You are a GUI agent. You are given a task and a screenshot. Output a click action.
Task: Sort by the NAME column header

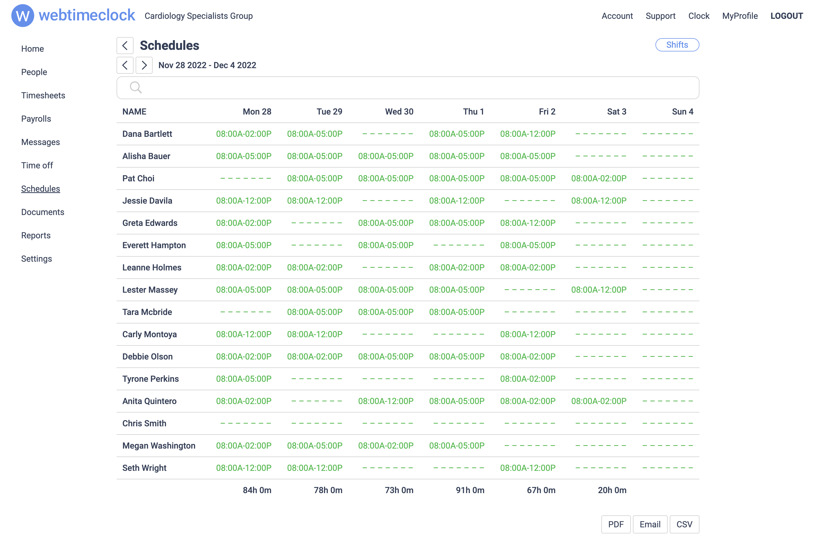[134, 111]
